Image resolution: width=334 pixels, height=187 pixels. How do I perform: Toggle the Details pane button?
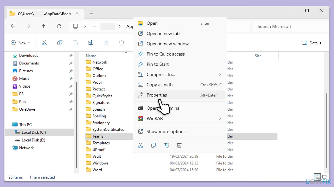pos(312,43)
